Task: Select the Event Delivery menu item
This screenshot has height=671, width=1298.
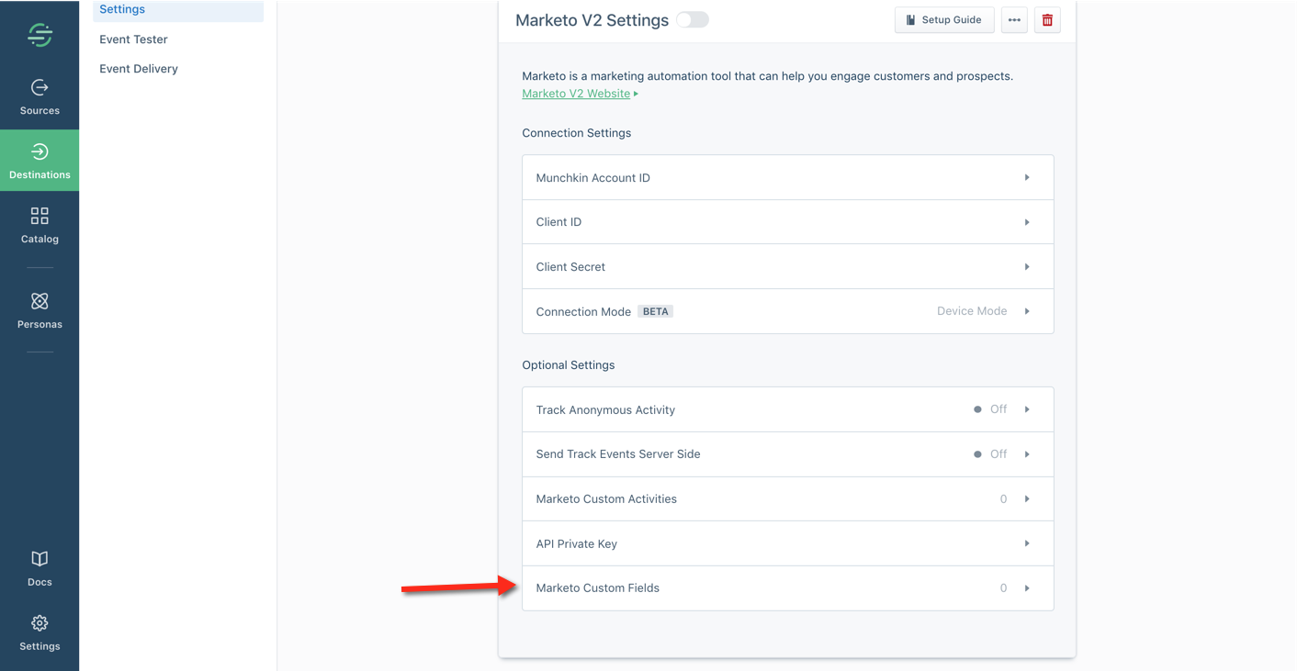Action: (139, 69)
